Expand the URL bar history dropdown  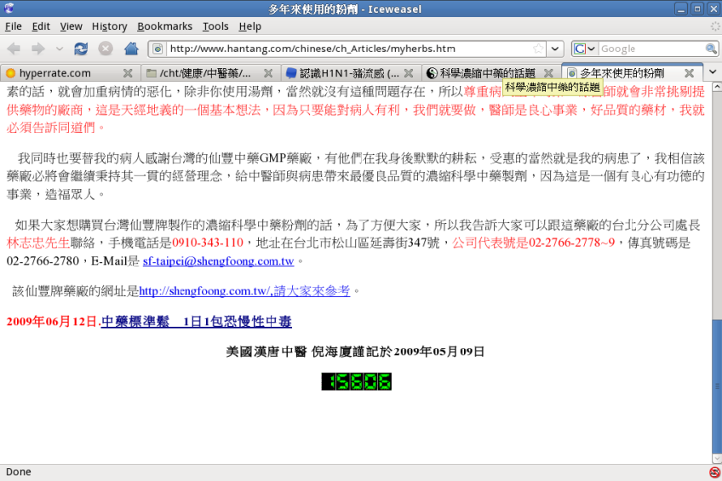555,49
